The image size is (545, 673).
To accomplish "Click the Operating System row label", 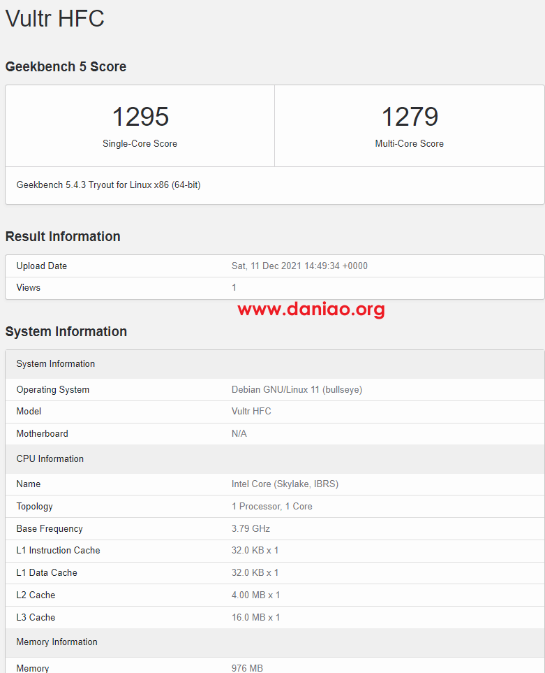I will click(53, 390).
